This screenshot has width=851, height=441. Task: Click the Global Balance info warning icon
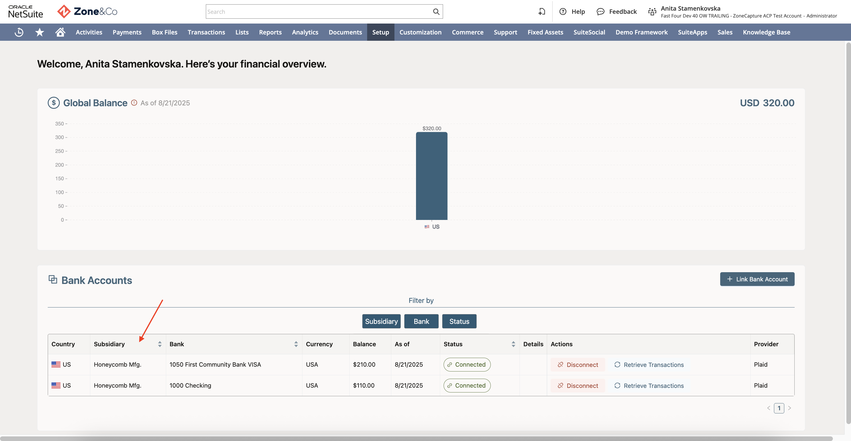pyautogui.click(x=134, y=102)
